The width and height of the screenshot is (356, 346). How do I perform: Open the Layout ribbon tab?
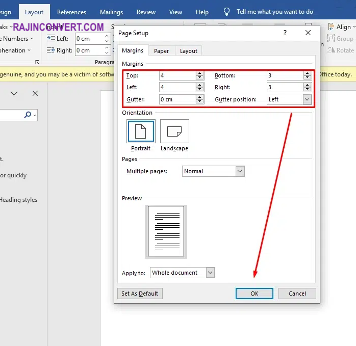click(x=34, y=12)
